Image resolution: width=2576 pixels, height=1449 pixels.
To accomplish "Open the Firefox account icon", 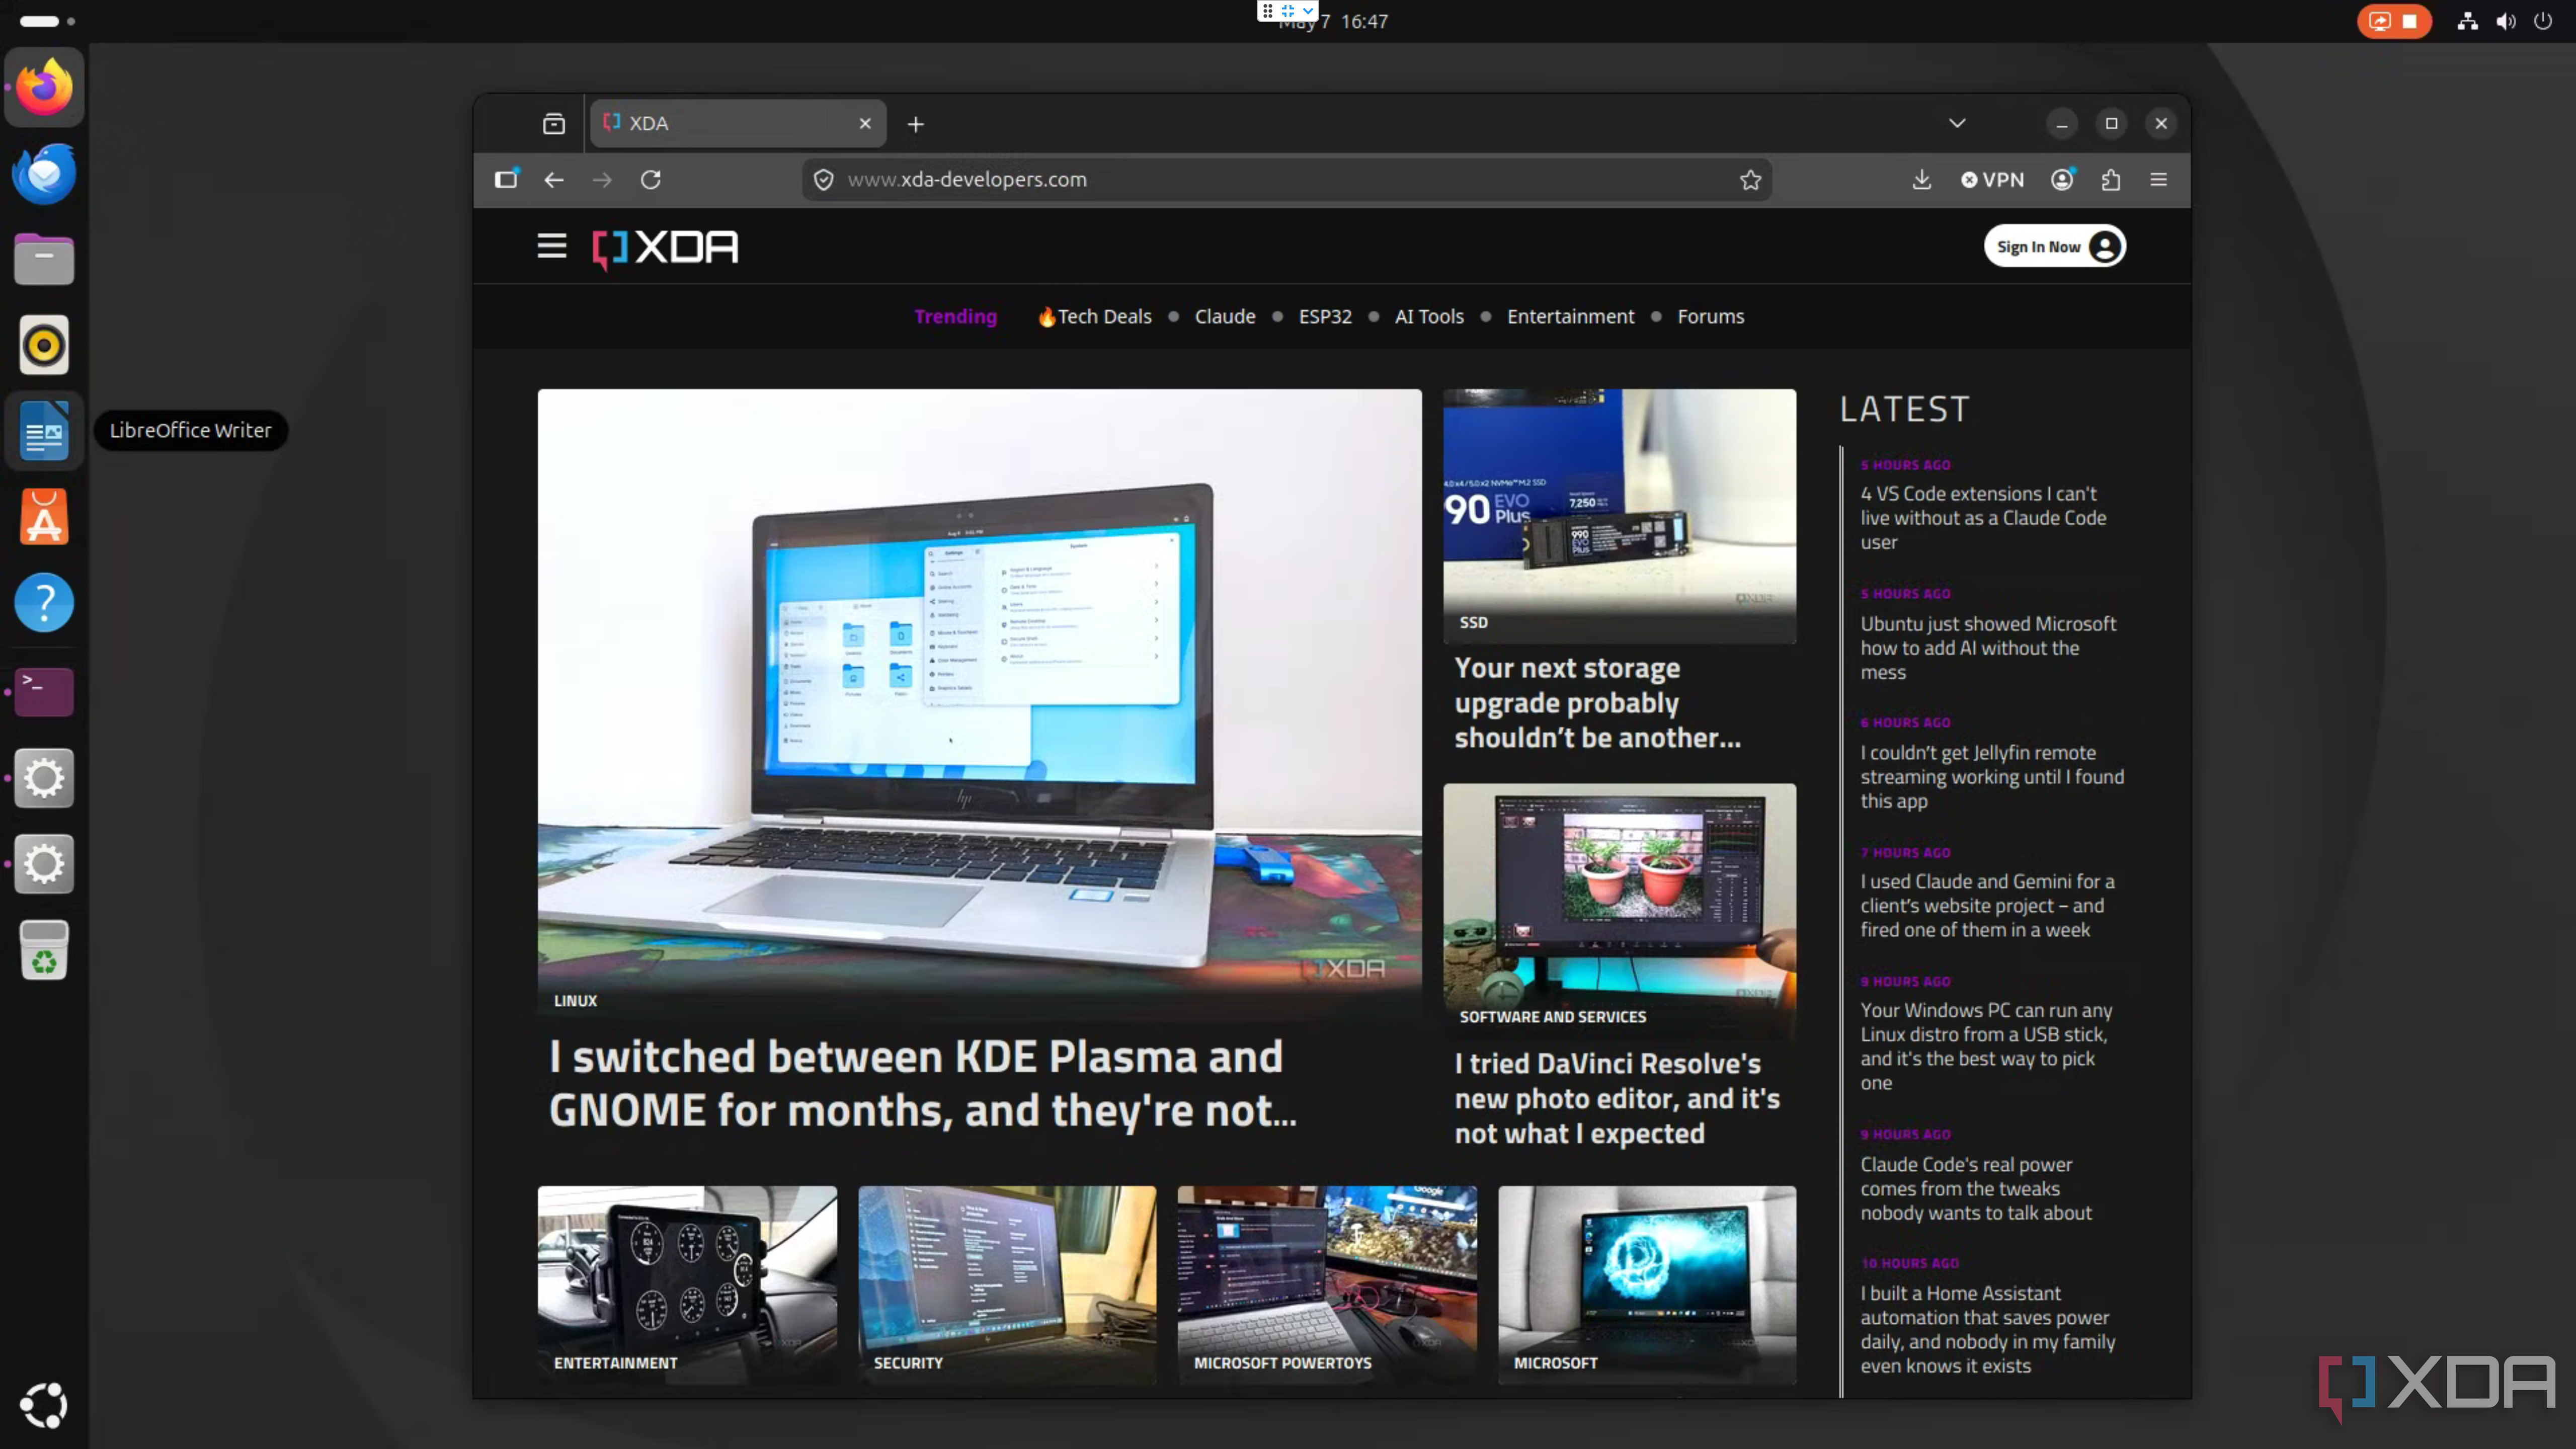I will [2062, 179].
